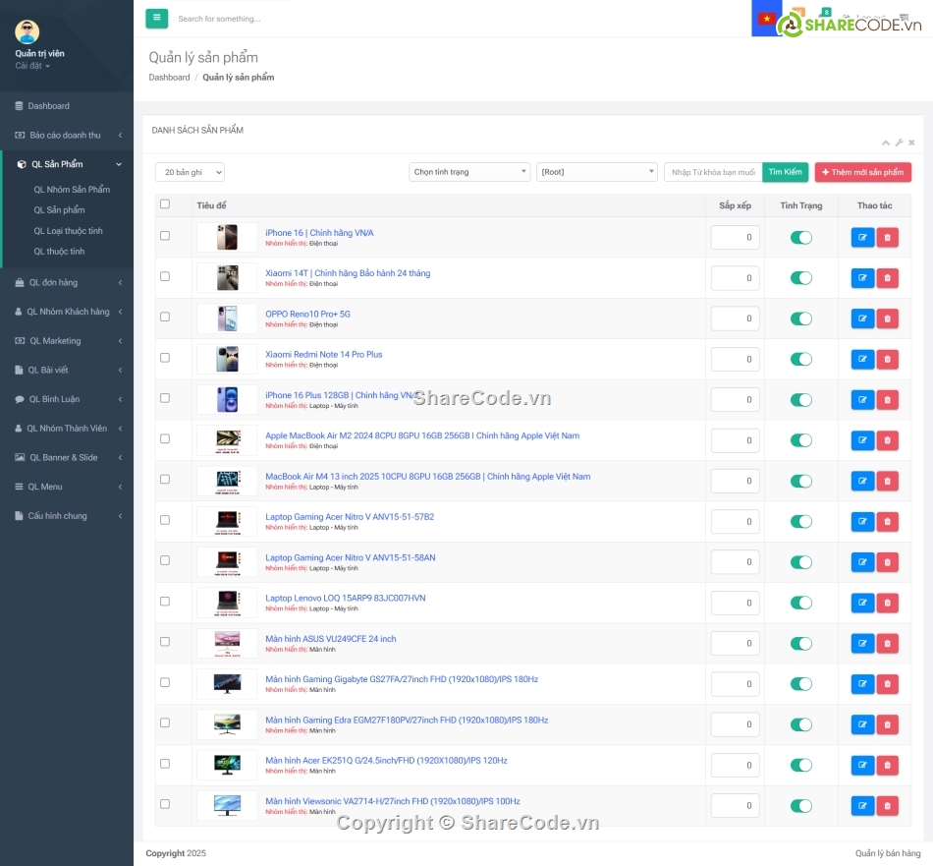
Task: Open Dashboard in the sidebar
Action: point(67,106)
